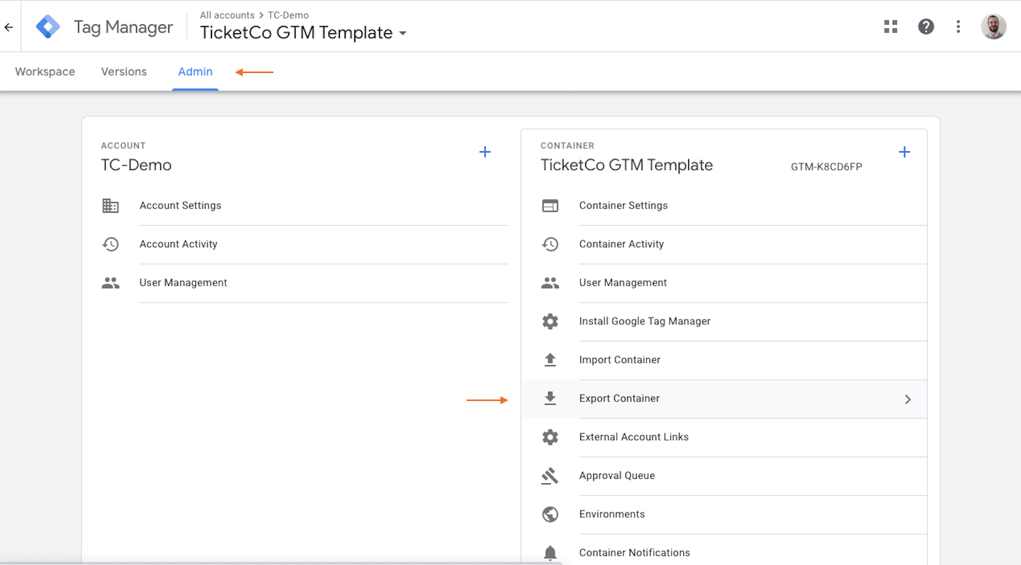
Task: Click the Container Activity history icon
Action: [x=550, y=244]
